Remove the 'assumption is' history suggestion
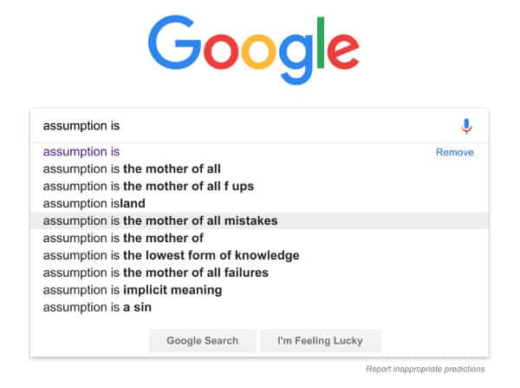Viewport: 520px width, 388px height. (x=454, y=152)
